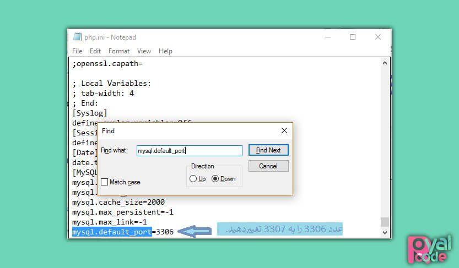Click the ; tab-width: 4 line
The image size is (459, 268).
(103, 93)
